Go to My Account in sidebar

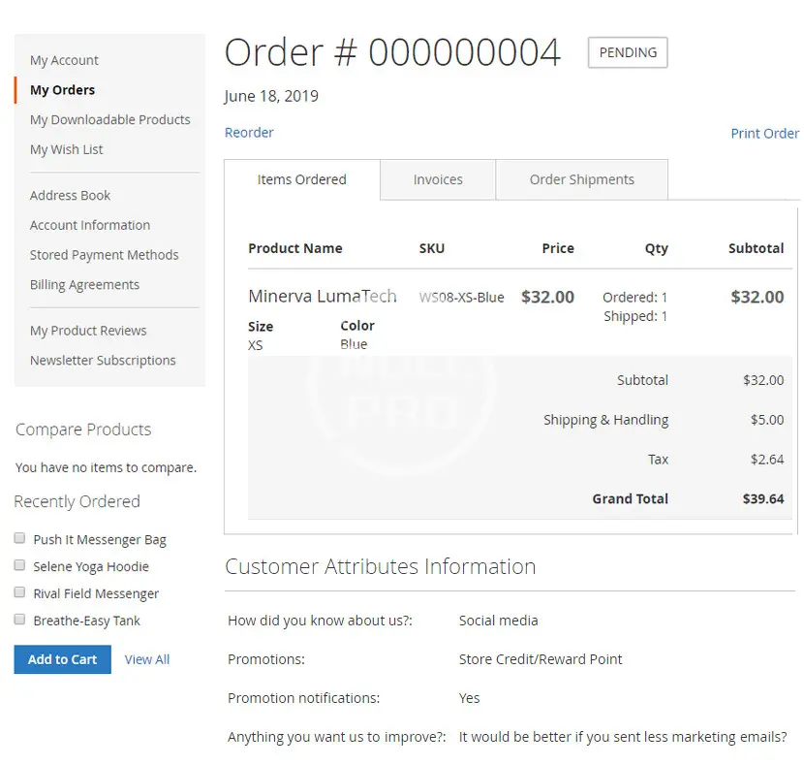[64, 60]
